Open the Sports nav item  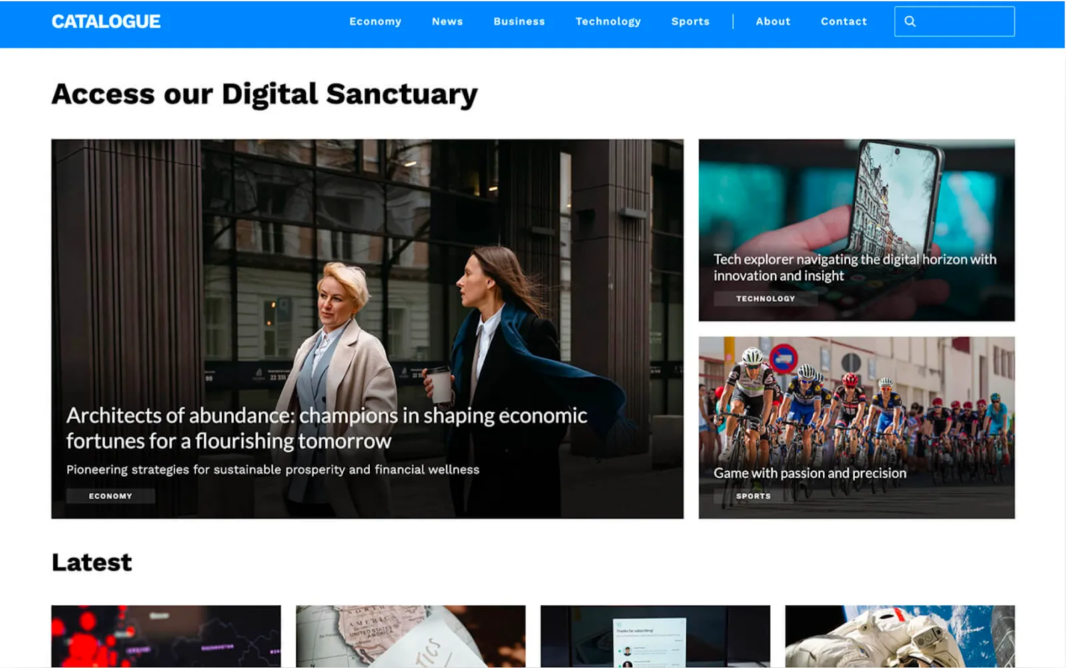[690, 21]
